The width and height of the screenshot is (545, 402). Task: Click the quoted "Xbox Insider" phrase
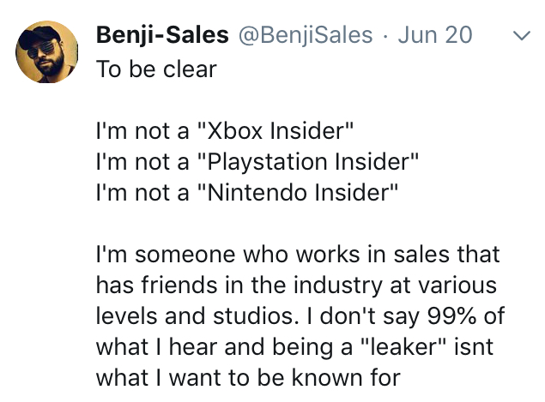(x=275, y=131)
